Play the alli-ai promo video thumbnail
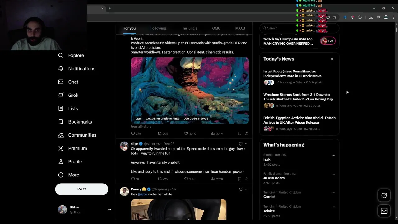The width and height of the screenshot is (398, 224). (x=190, y=90)
